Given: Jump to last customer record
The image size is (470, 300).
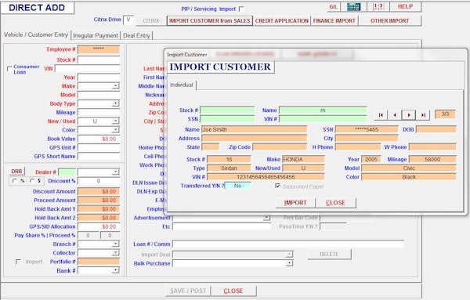Looking at the screenshot, I should click(x=423, y=115).
